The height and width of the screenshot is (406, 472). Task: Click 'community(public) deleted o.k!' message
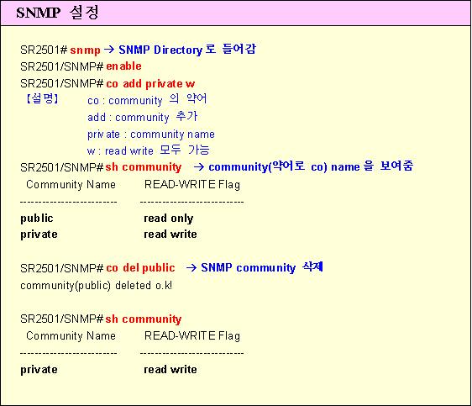[96, 285]
